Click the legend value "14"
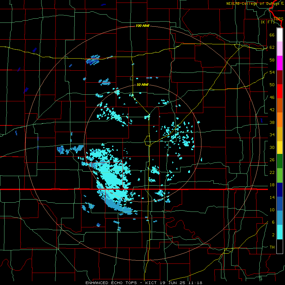Image resolution: width=285 pixels, height=285 pixels. click(x=272, y=197)
